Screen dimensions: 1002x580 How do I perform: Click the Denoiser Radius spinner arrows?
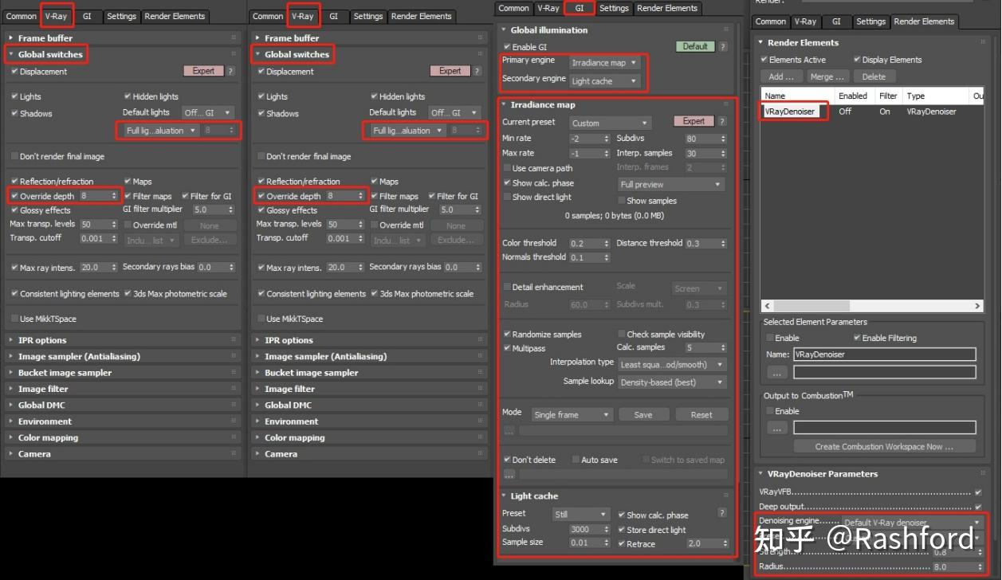coord(980,566)
